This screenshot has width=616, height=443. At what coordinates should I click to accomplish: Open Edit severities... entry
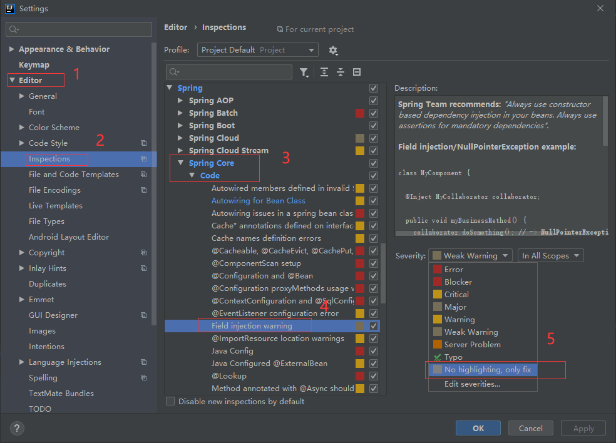[x=483, y=384]
